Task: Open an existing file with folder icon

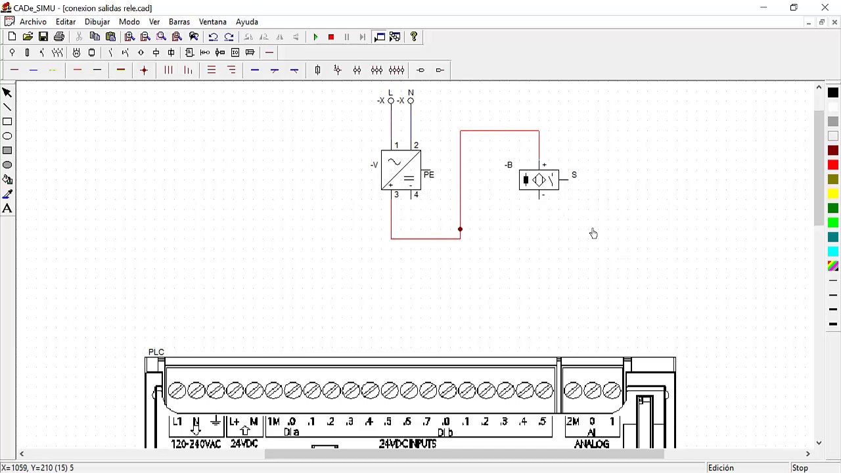Action: (x=28, y=37)
